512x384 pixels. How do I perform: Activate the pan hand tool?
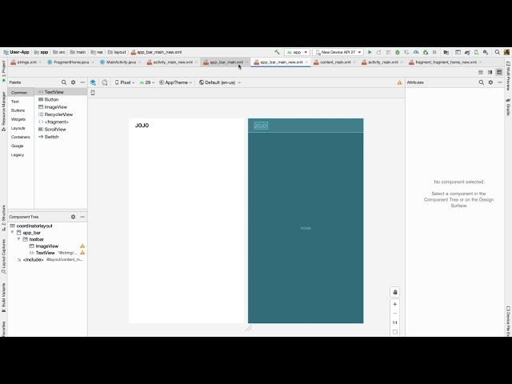coord(394,292)
